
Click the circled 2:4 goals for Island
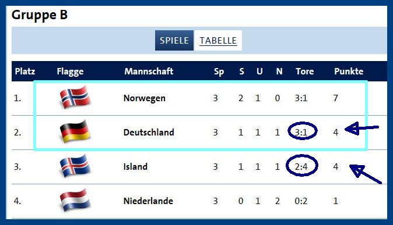302,166
